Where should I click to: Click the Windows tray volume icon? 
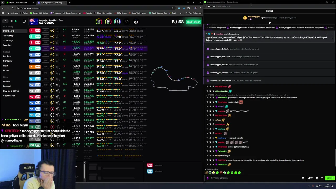coord(320,186)
